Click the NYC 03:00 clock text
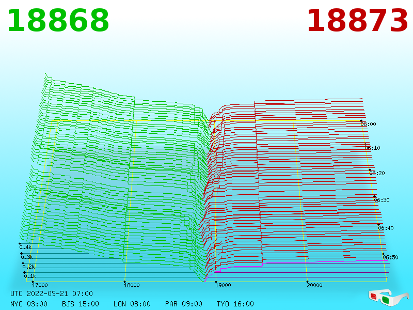Screen dimensions: 413x310 [x=29, y=304]
